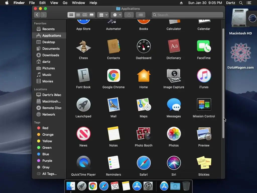Image resolution: width=257 pixels, height=193 pixels.
Task: Switch to gallery view
Action: click(92, 15)
